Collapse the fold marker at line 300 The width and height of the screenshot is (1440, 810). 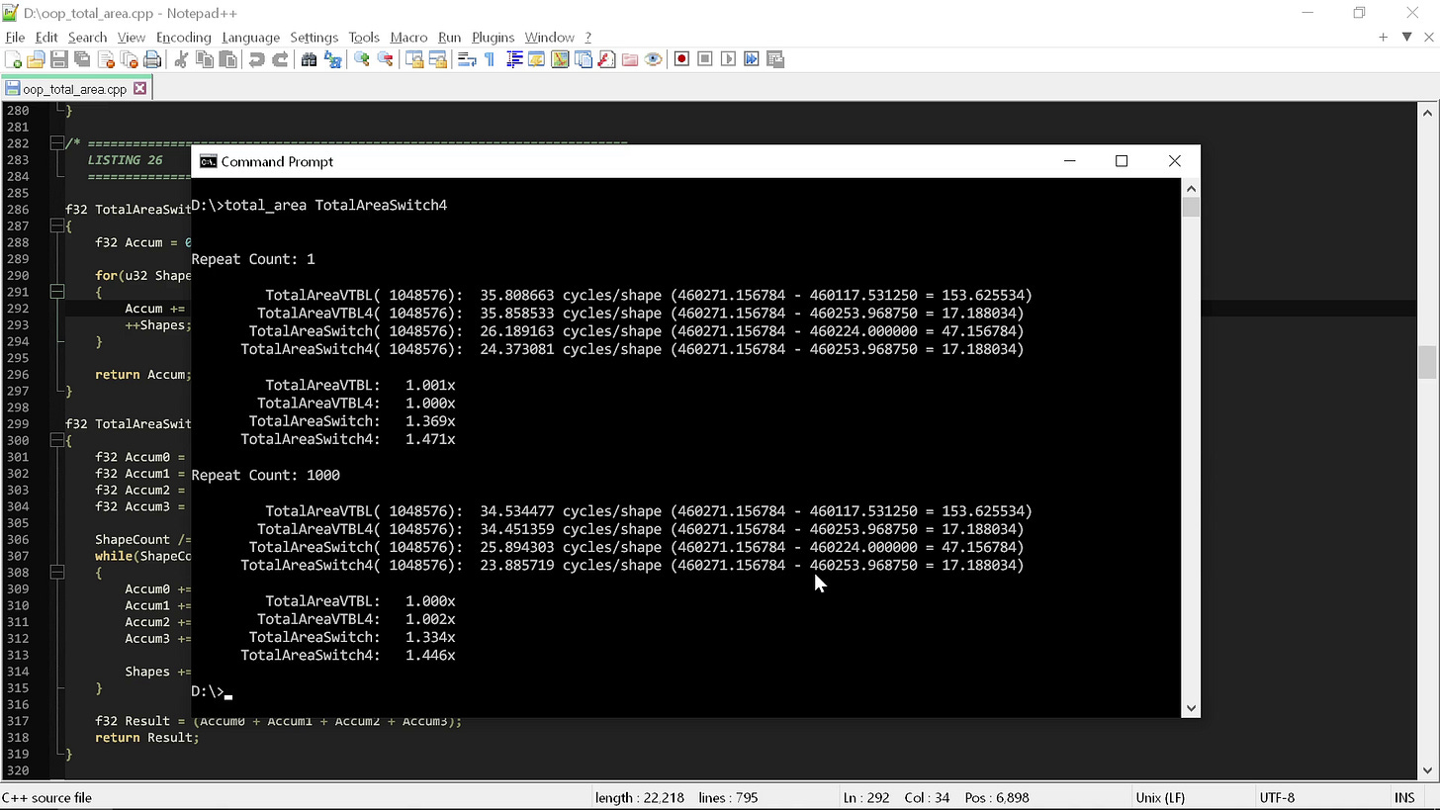(x=56, y=440)
